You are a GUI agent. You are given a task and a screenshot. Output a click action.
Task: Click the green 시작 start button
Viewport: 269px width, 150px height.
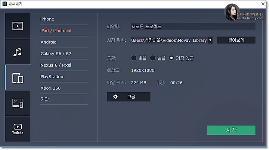(231, 130)
